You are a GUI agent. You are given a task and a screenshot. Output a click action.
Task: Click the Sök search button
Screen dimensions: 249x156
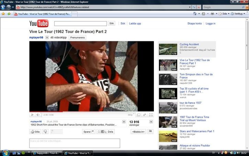[112, 23]
